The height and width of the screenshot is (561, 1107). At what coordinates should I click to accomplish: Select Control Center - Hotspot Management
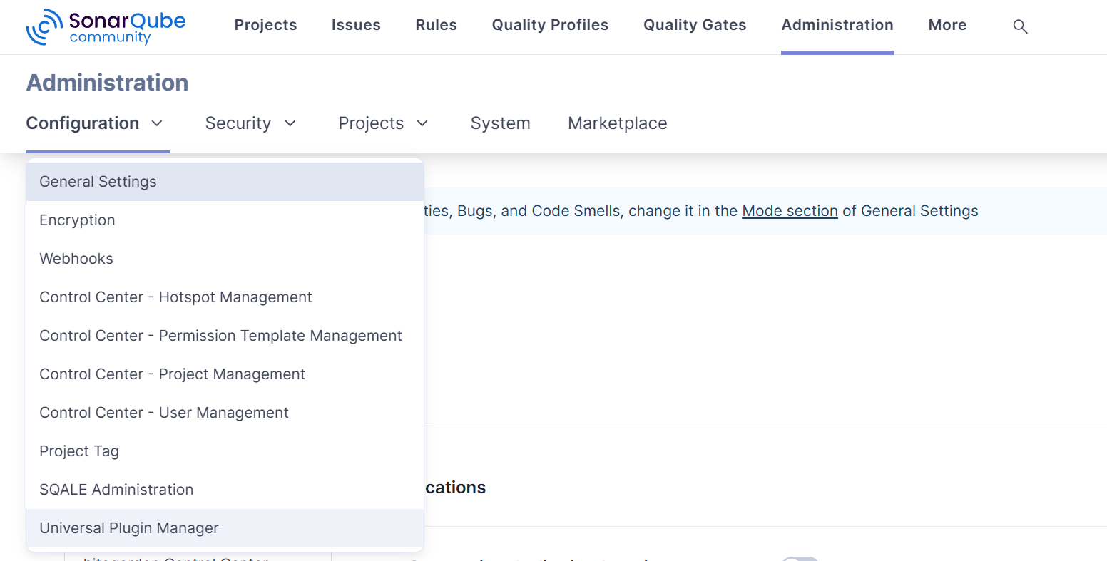coord(175,297)
